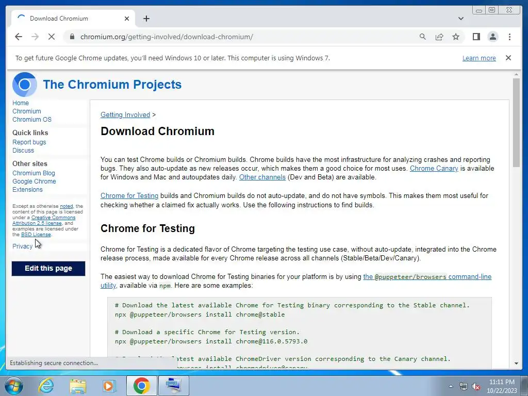Open the on-screen keyboard taskbar app

pos(173,386)
